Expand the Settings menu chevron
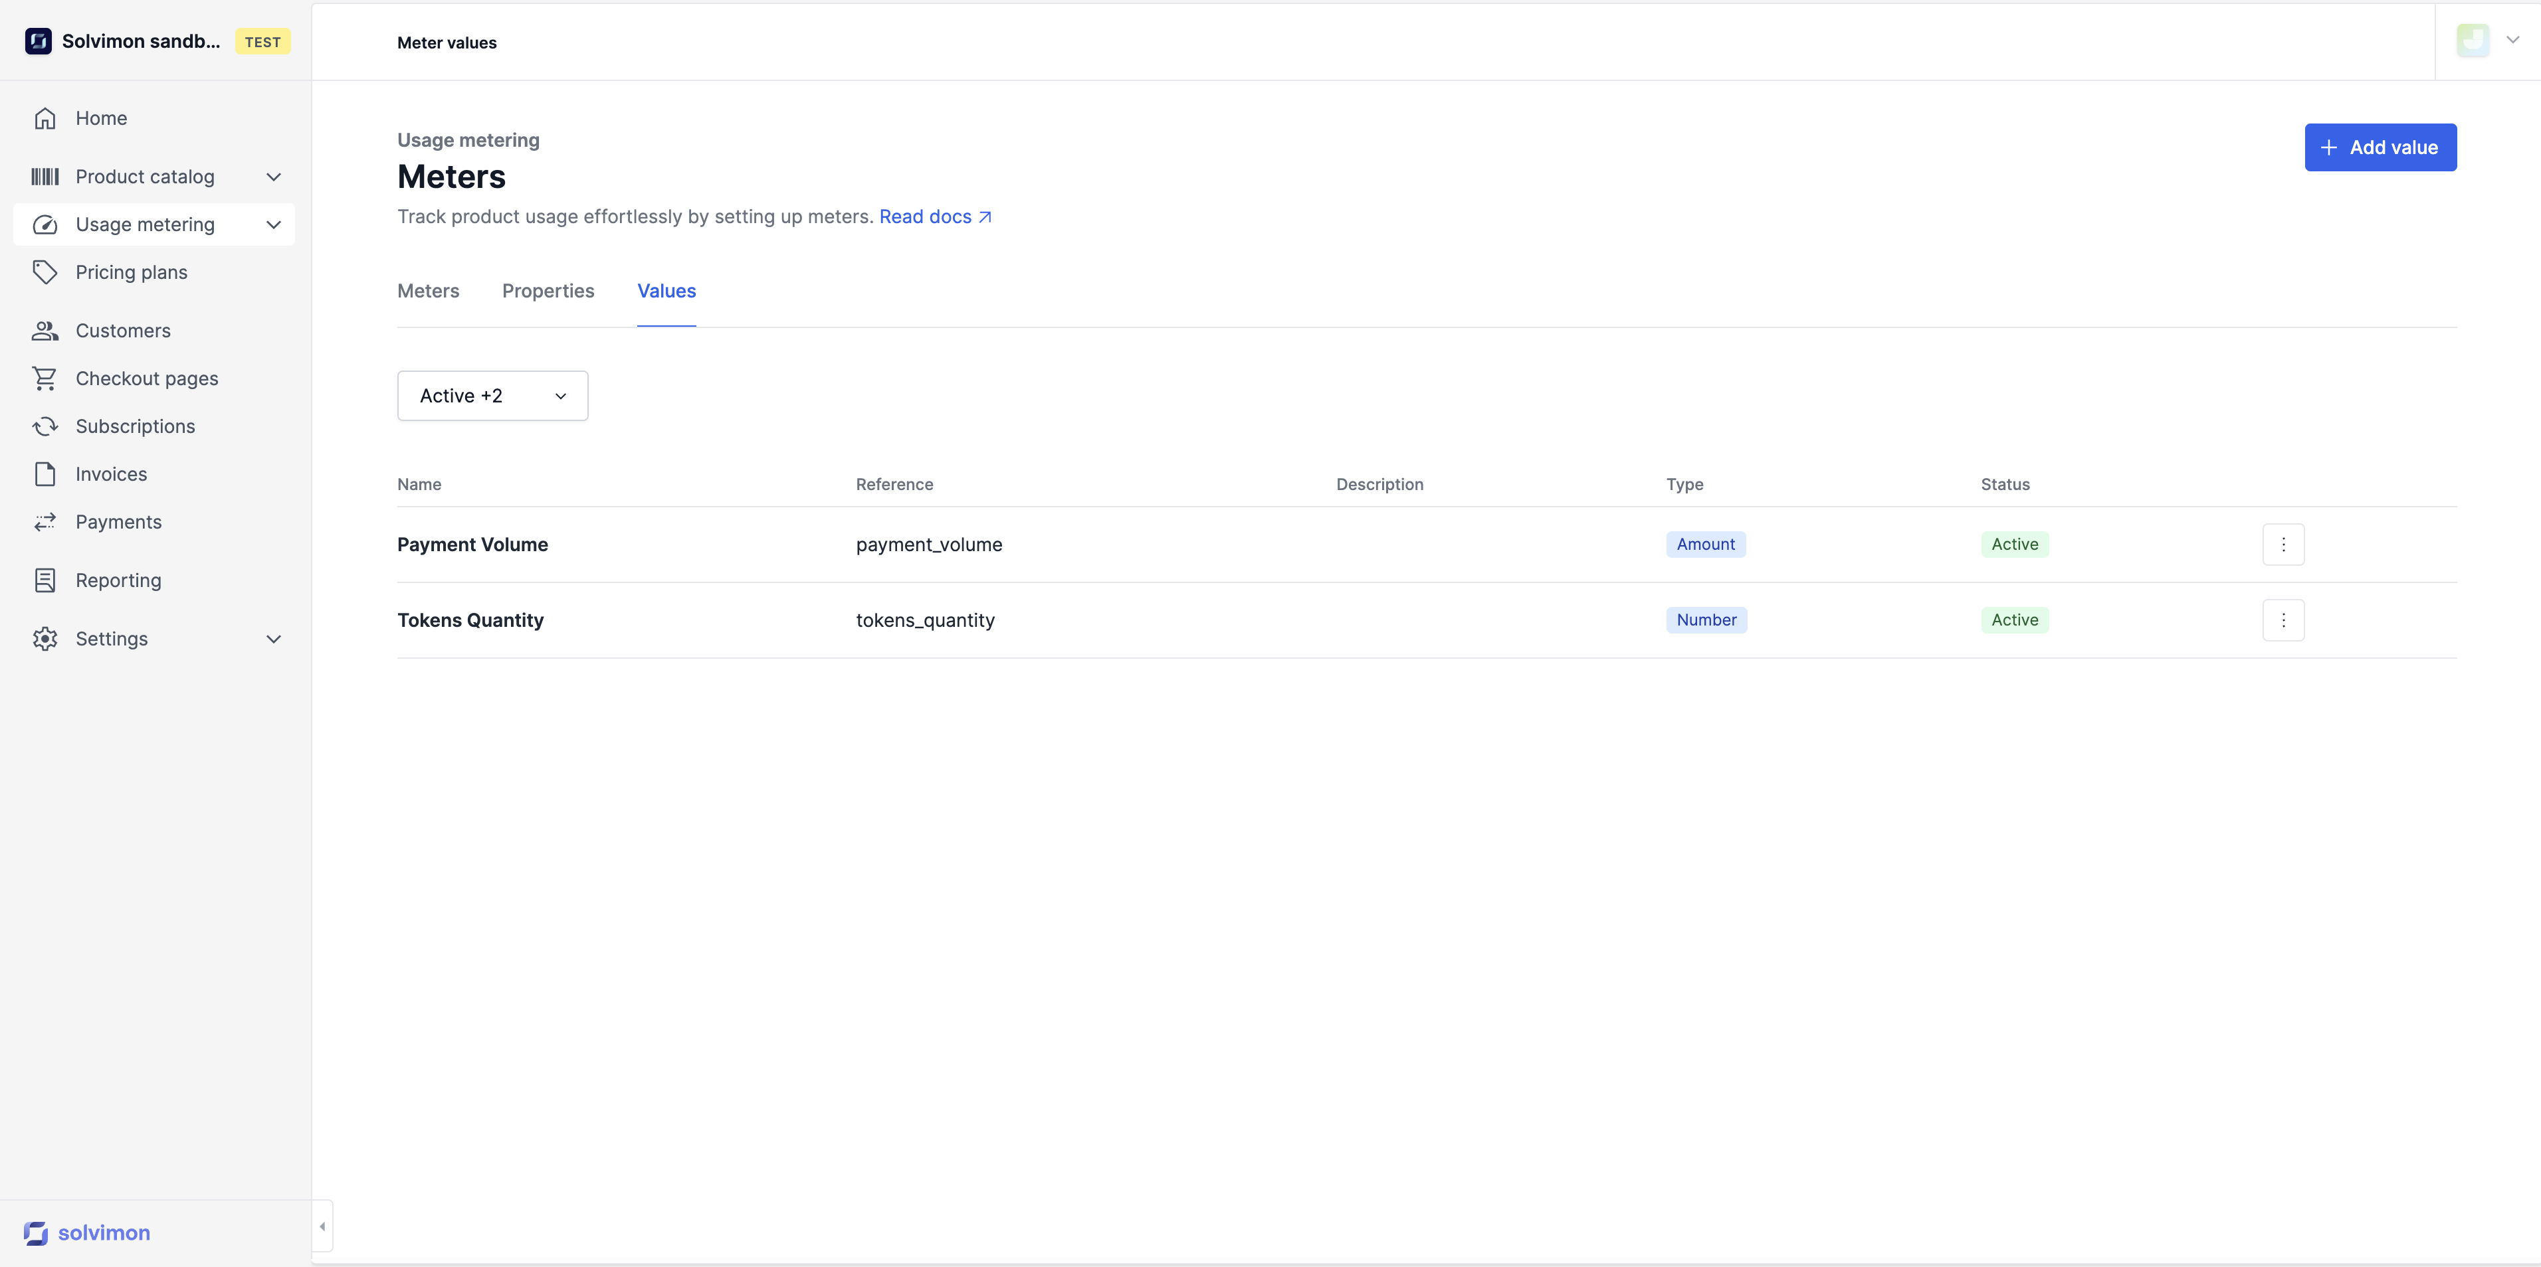2541x1267 pixels. pos(273,639)
